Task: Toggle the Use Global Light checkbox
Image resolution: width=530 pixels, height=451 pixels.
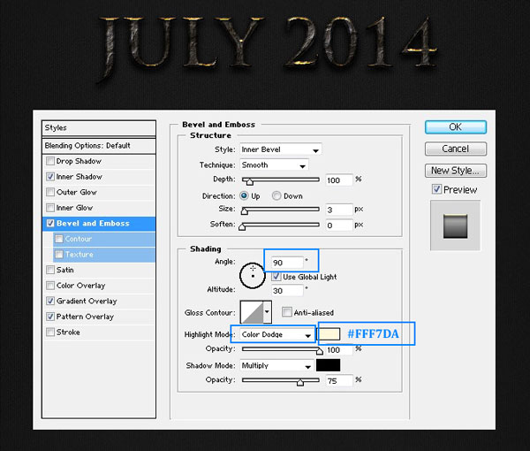Action: coord(276,277)
